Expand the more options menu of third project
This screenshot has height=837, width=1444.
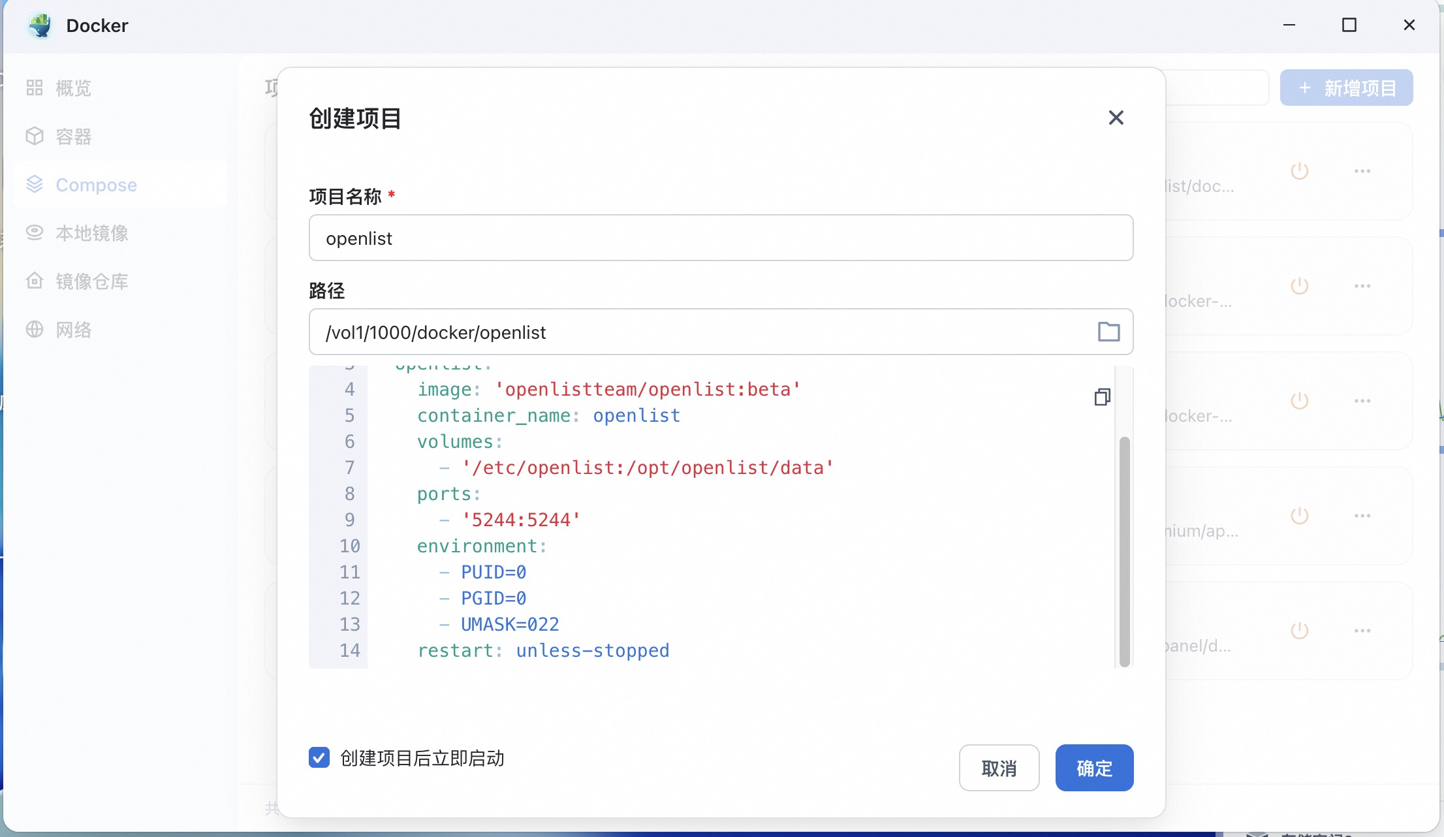pos(1362,401)
